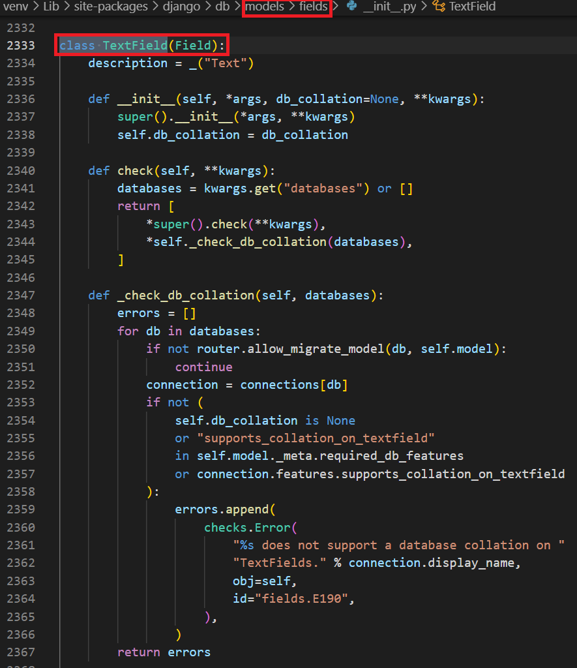
Task: Click line number 2360 in the gutter
Action: pyautogui.click(x=21, y=527)
